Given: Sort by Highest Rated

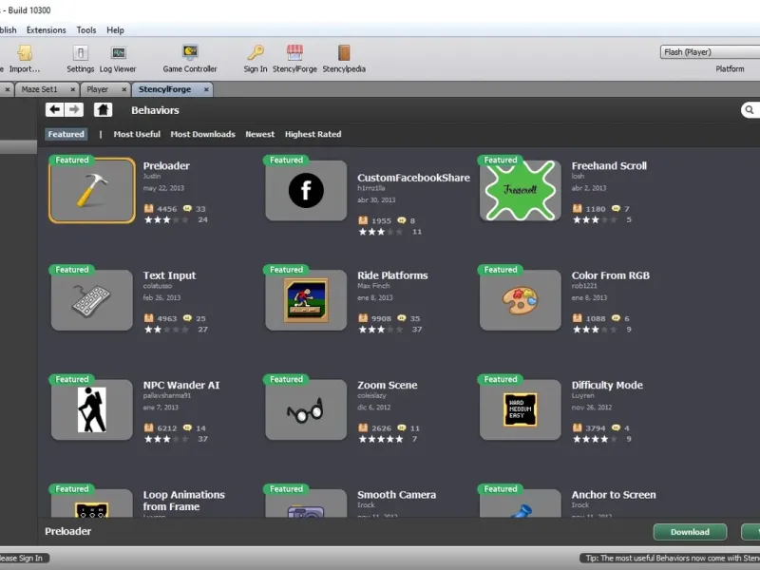Looking at the screenshot, I should [313, 134].
